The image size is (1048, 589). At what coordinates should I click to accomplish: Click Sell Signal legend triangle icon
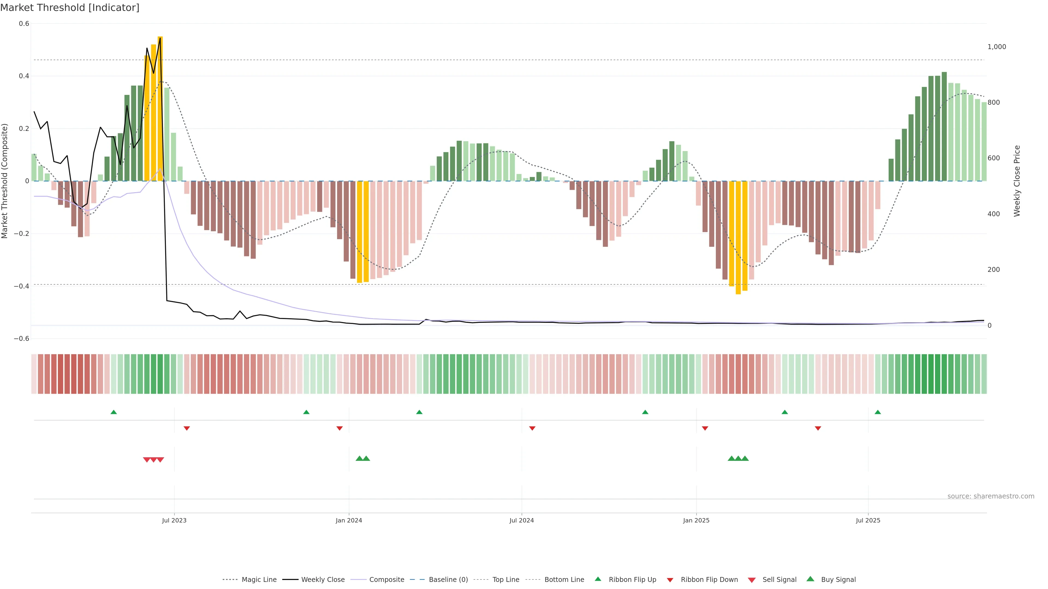pyautogui.click(x=752, y=580)
